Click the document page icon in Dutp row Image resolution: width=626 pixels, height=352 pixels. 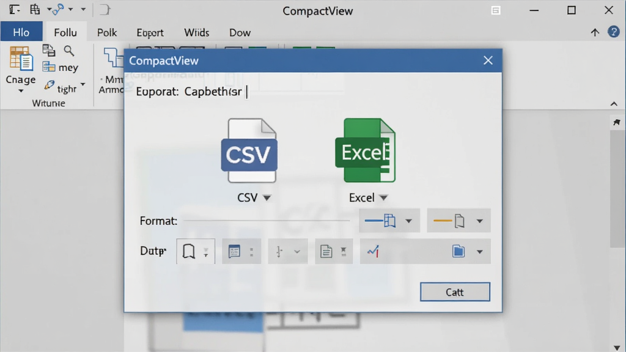326,251
